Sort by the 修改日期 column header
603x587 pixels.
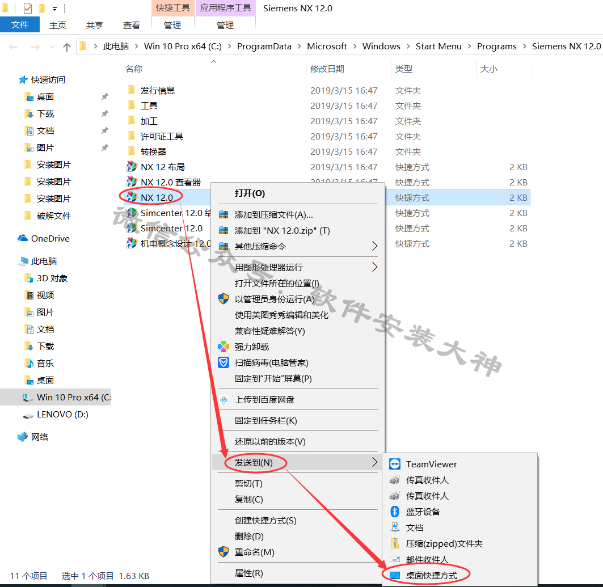(x=327, y=69)
